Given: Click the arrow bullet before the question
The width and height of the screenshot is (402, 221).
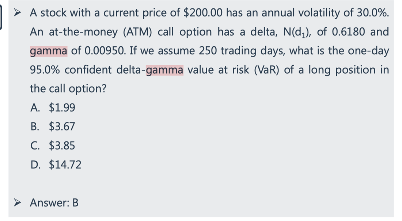Looking at the screenshot, I should 18,12.
